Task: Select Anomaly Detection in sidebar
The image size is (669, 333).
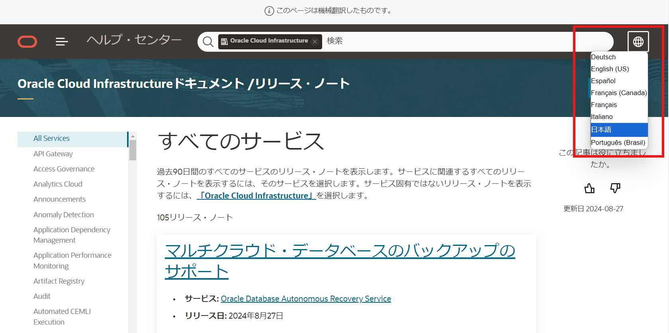Action: click(x=64, y=215)
